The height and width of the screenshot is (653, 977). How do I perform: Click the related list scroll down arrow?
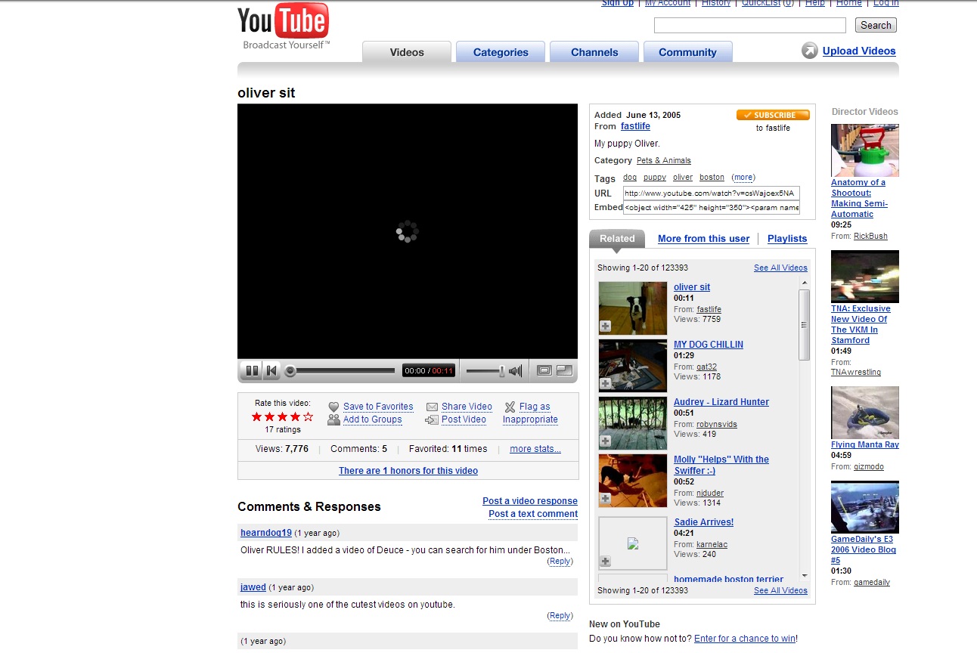point(804,575)
